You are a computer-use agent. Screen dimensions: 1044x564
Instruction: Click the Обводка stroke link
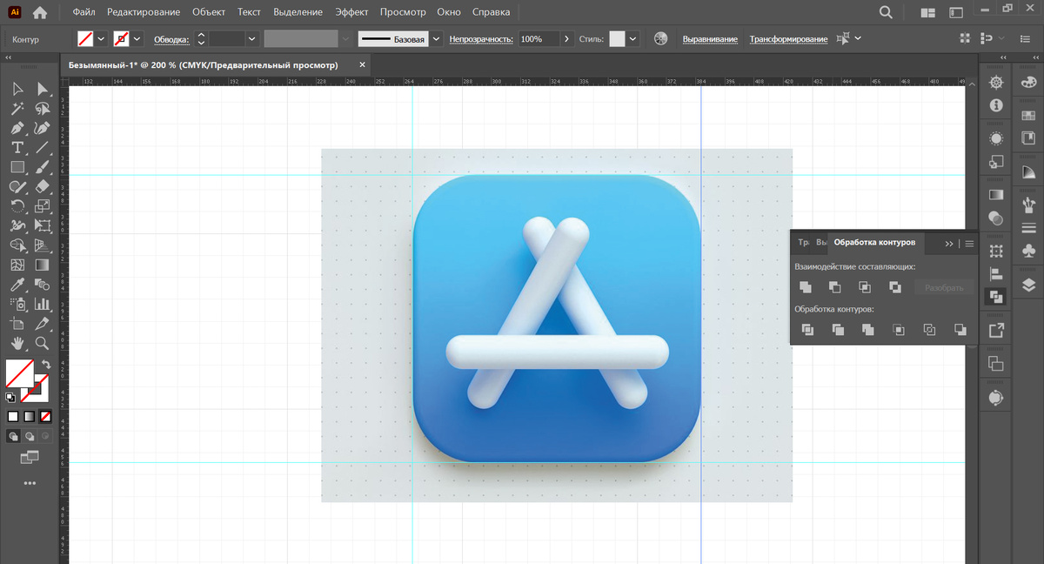click(x=171, y=39)
